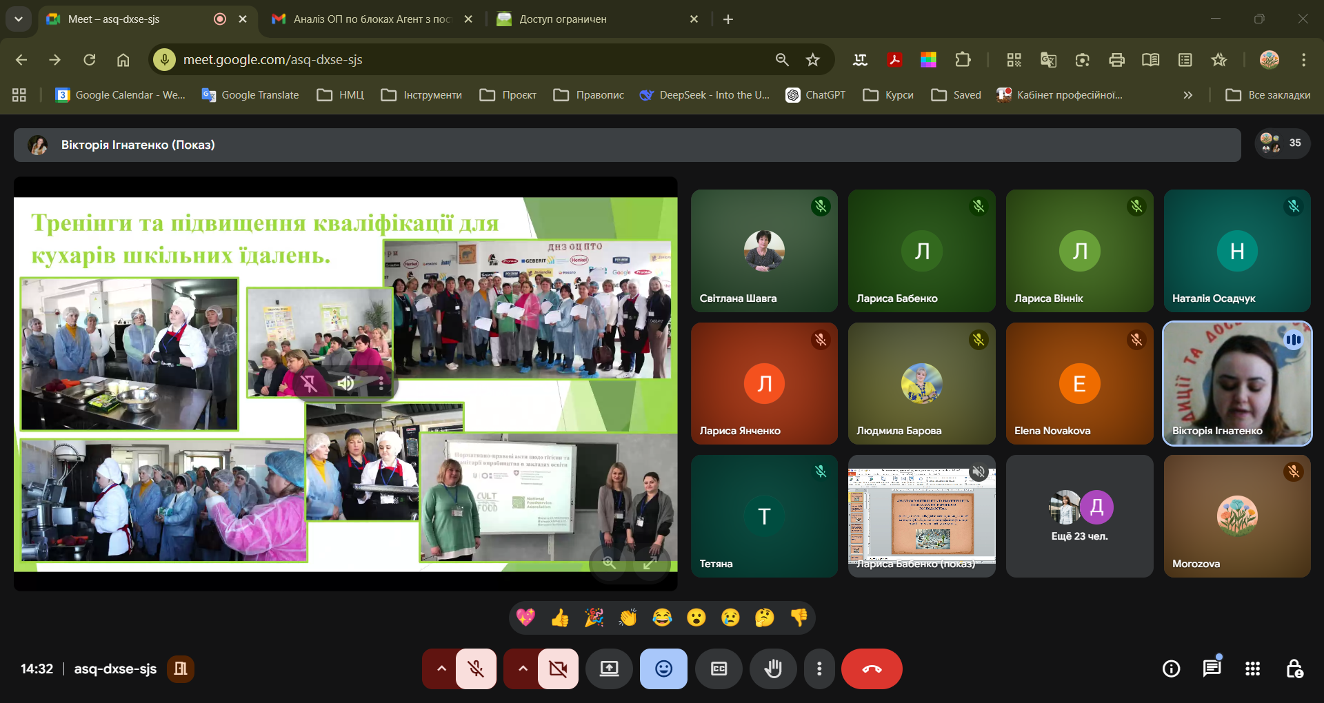This screenshot has height=703, width=1324.
Task: Expand audio settings arrow next to microphone
Action: click(441, 669)
